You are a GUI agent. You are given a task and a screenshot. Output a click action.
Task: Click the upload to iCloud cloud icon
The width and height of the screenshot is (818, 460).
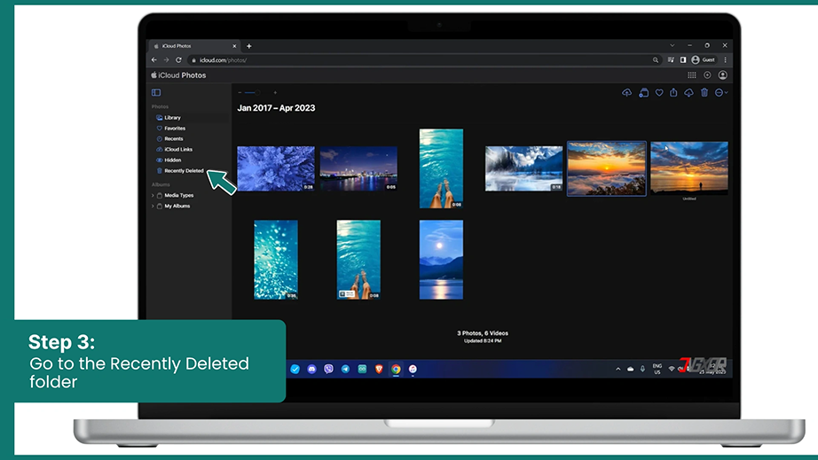click(626, 93)
